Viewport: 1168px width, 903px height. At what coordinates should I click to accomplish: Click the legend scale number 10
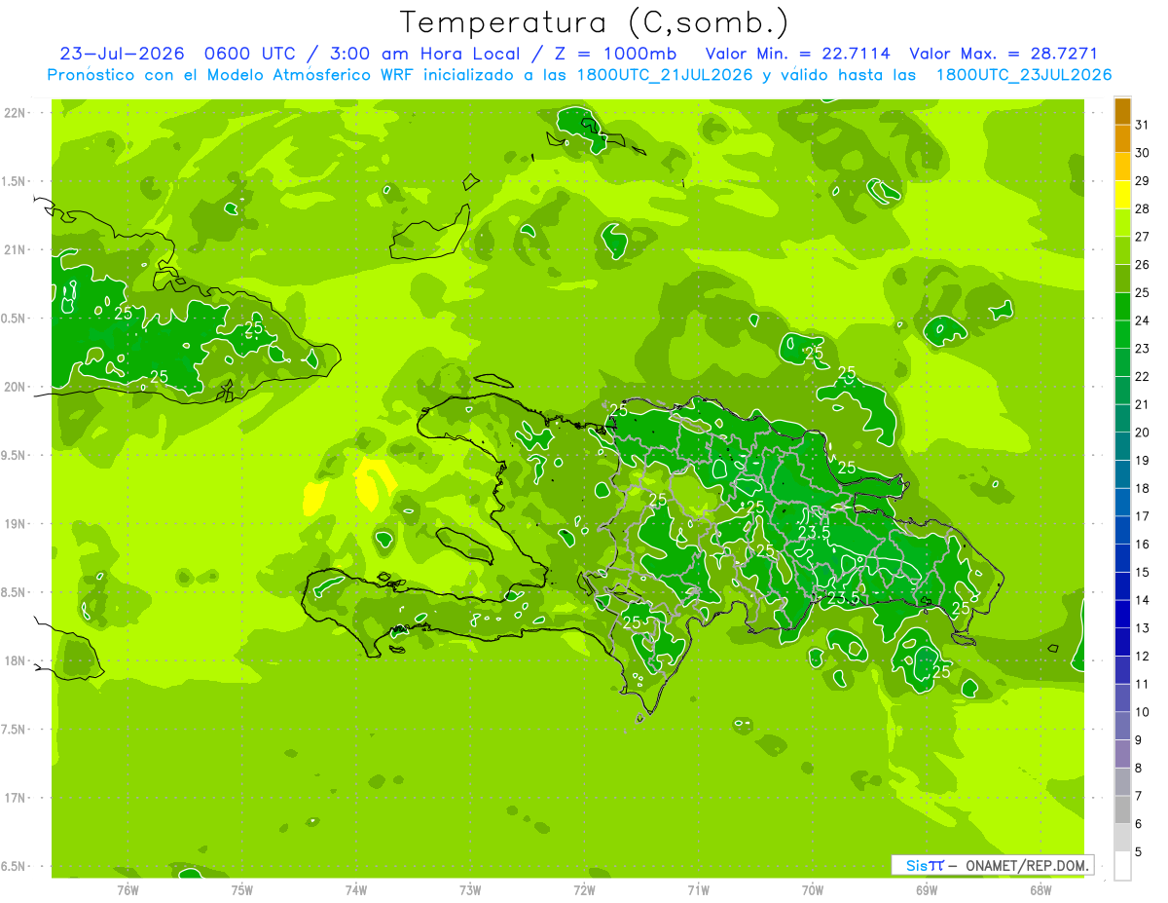[1143, 712]
